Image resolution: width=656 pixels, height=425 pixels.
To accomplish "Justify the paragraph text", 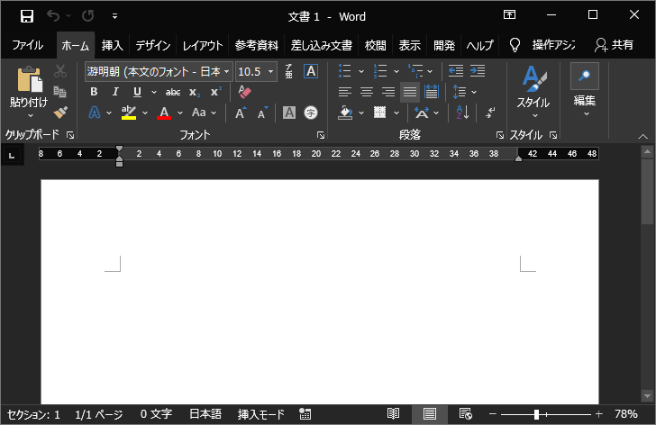I will (410, 92).
